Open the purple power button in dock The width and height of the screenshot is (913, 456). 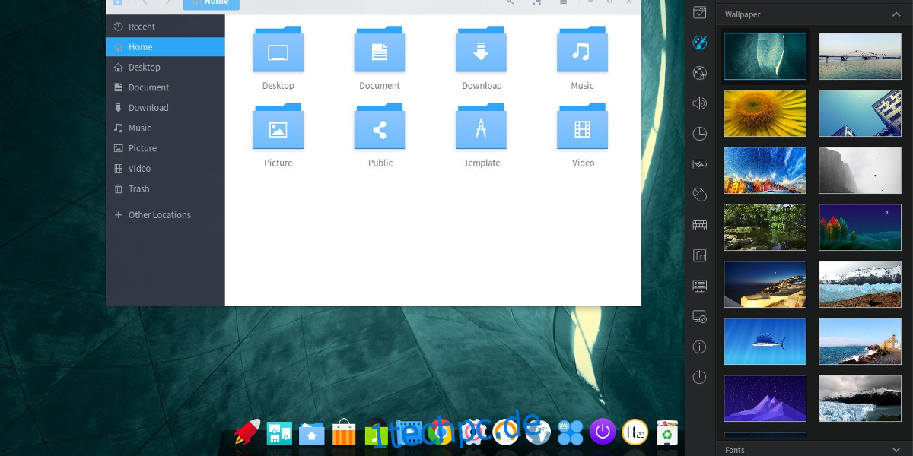tap(603, 432)
